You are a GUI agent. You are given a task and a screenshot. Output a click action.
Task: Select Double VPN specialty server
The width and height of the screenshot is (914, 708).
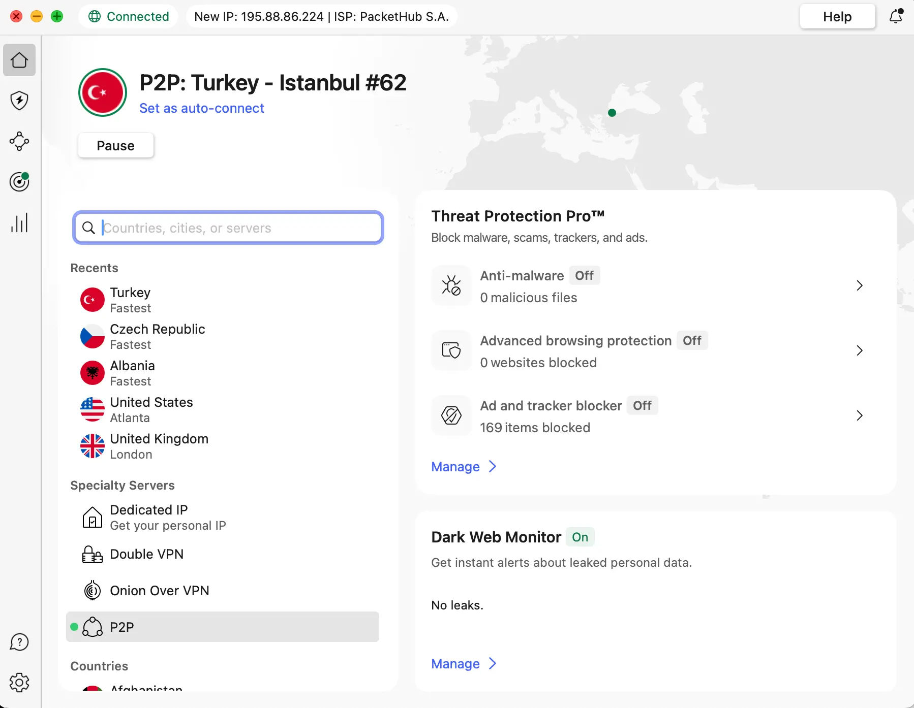click(x=146, y=554)
